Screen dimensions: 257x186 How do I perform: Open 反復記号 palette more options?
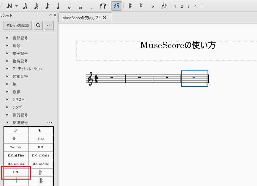pyautogui.click(x=50, y=123)
